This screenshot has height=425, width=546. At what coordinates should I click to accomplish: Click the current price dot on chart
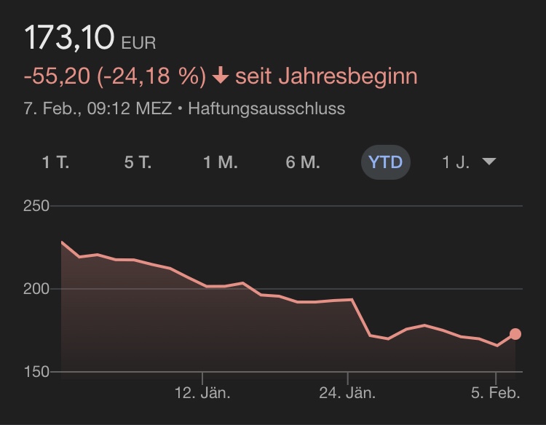515,334
